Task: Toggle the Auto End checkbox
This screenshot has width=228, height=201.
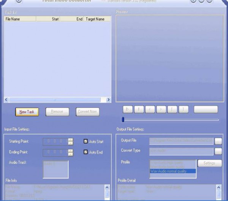Action: [85, 152]
